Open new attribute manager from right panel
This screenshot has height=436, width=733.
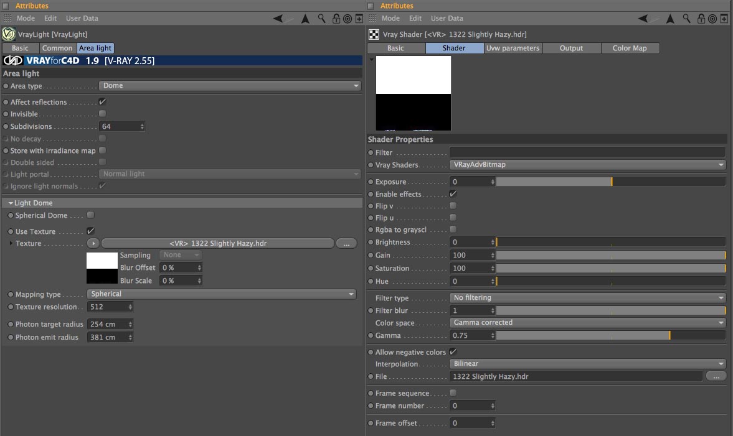(724, 19)
